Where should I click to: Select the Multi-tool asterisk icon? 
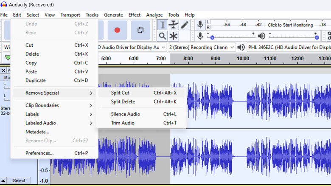click(x=173, y=36)
